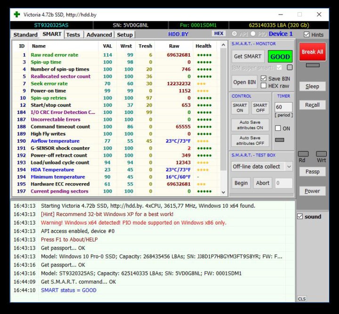Disable the Save BIN checkbox
This screenshot has height=314, width=339.
pos(264,79)
